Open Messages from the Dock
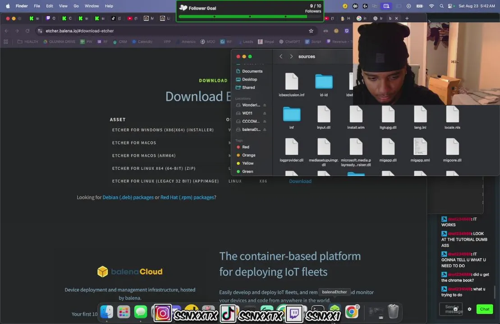500x324 pixels. pos(140,311)
